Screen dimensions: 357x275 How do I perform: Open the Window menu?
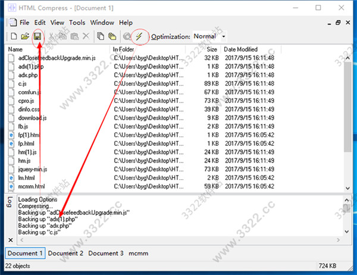(102, 23)
